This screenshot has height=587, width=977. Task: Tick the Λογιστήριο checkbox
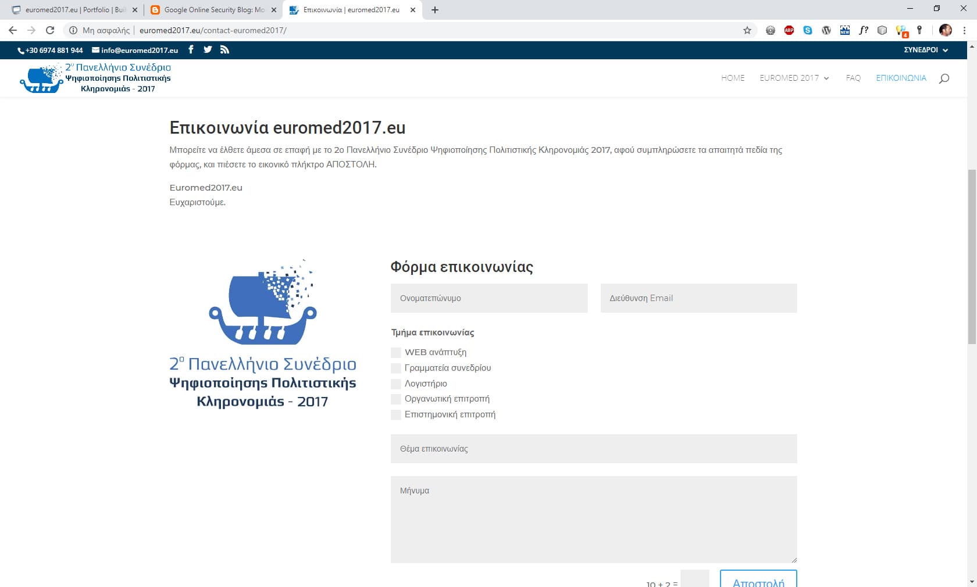(x=396, y=384)
